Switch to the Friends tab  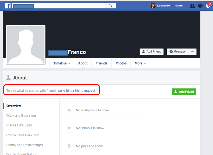(x=101, y=63)
